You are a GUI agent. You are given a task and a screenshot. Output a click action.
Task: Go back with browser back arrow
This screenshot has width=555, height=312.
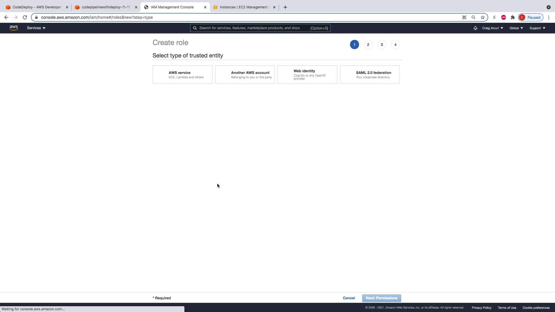[x=6, y=17]
